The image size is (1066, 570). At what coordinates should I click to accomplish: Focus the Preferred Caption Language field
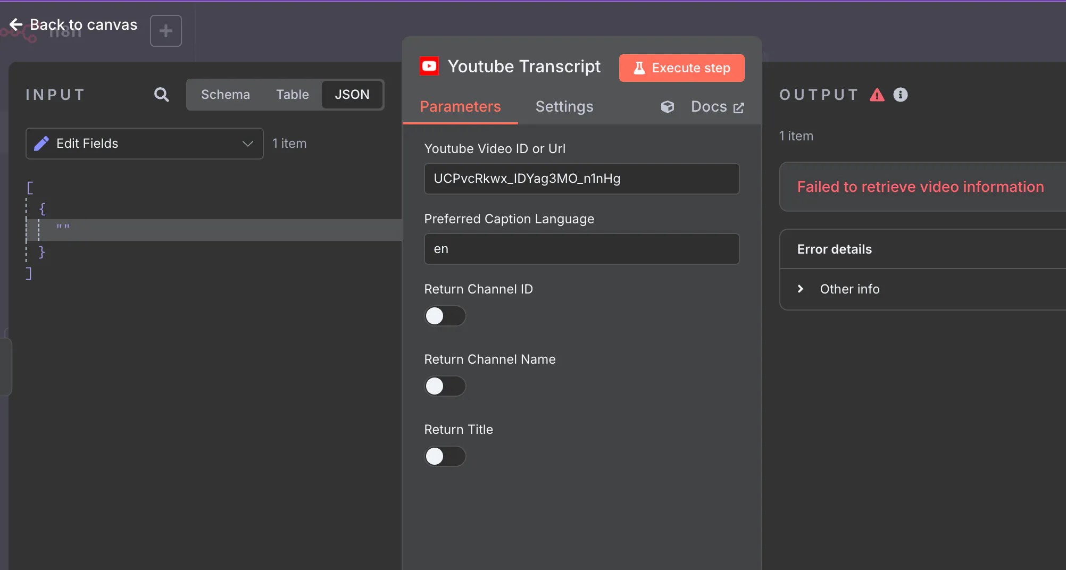[582, 249]
